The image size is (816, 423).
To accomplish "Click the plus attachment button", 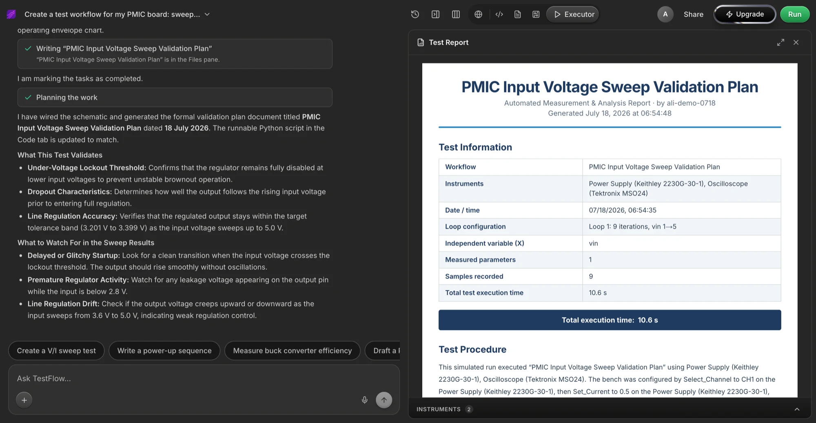I will (24, 400).
